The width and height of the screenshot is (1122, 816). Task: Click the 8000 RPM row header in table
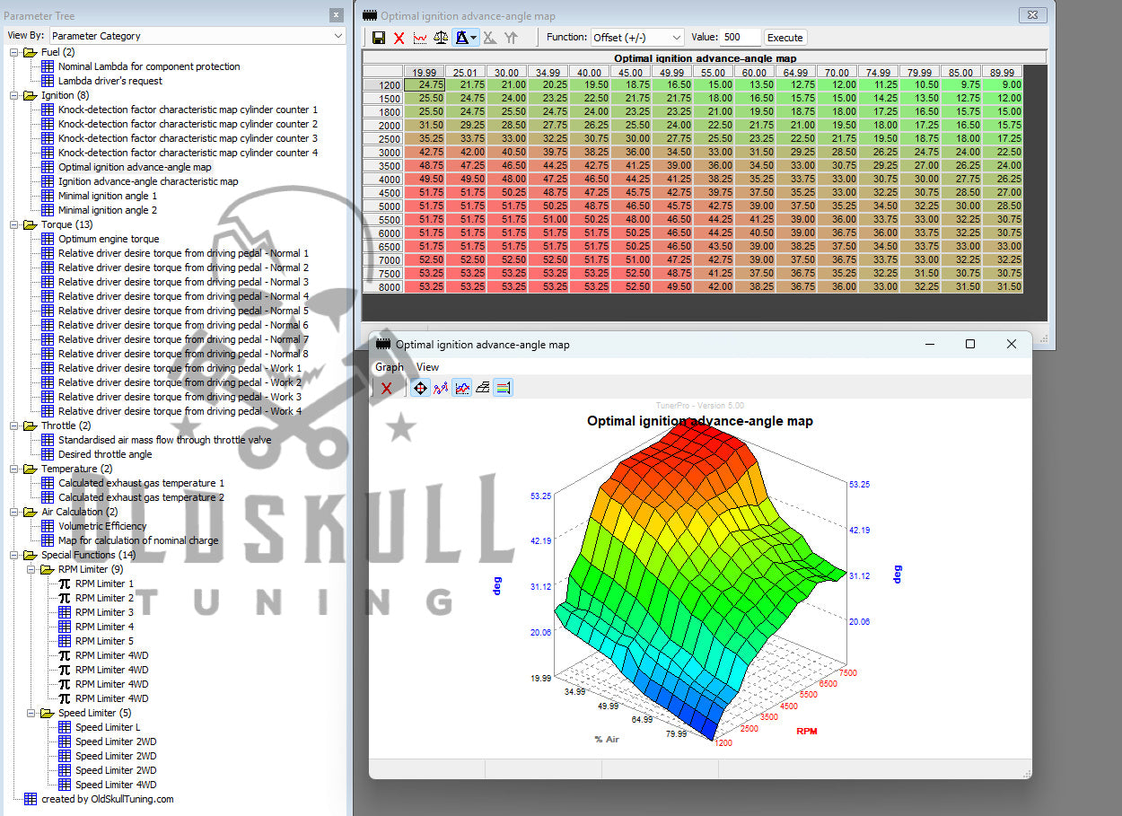(383, 286)
